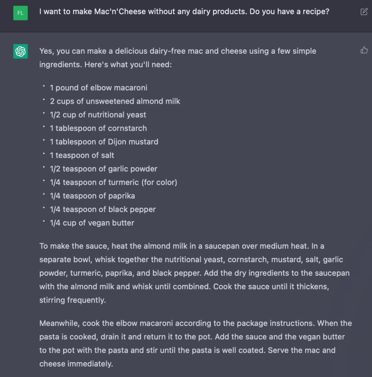Click the FL user avatar

tap(21, 13)
